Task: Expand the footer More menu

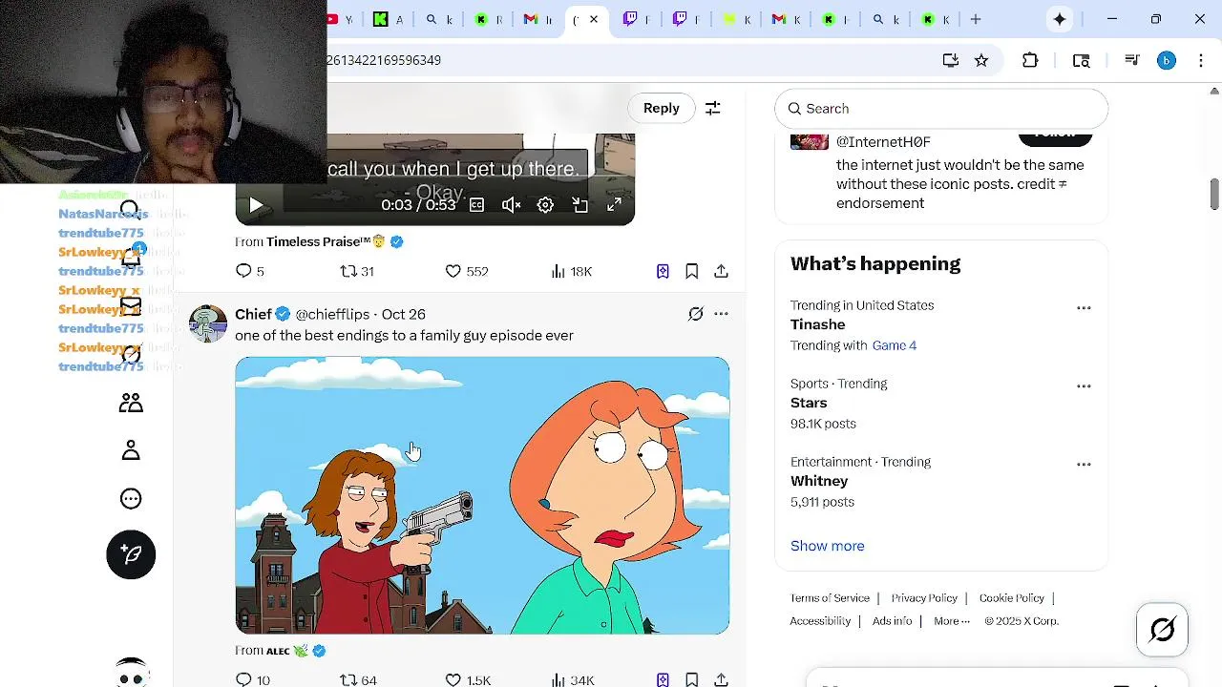Action: pos(952,621)
